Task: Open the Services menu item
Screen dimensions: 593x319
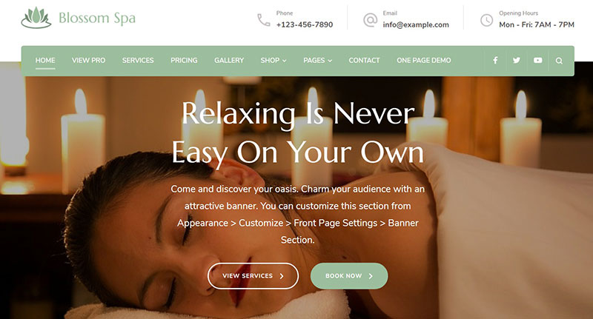Action: [x=138, y=61]
